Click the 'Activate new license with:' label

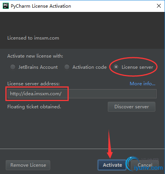pyautogui.click(x=35, y=56)
